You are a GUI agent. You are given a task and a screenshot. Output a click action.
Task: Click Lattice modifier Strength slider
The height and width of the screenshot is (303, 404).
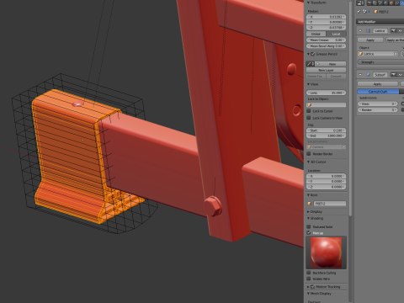tap(380, 62)
